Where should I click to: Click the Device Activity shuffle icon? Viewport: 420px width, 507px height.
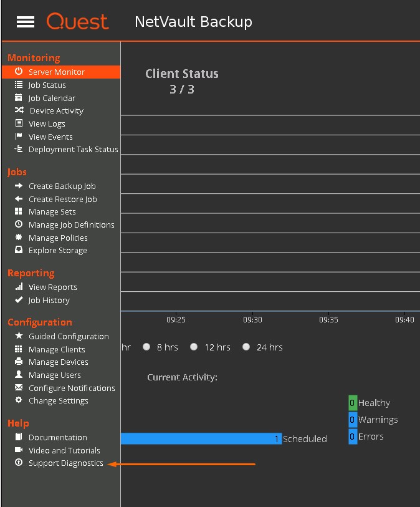pos(19,110)
